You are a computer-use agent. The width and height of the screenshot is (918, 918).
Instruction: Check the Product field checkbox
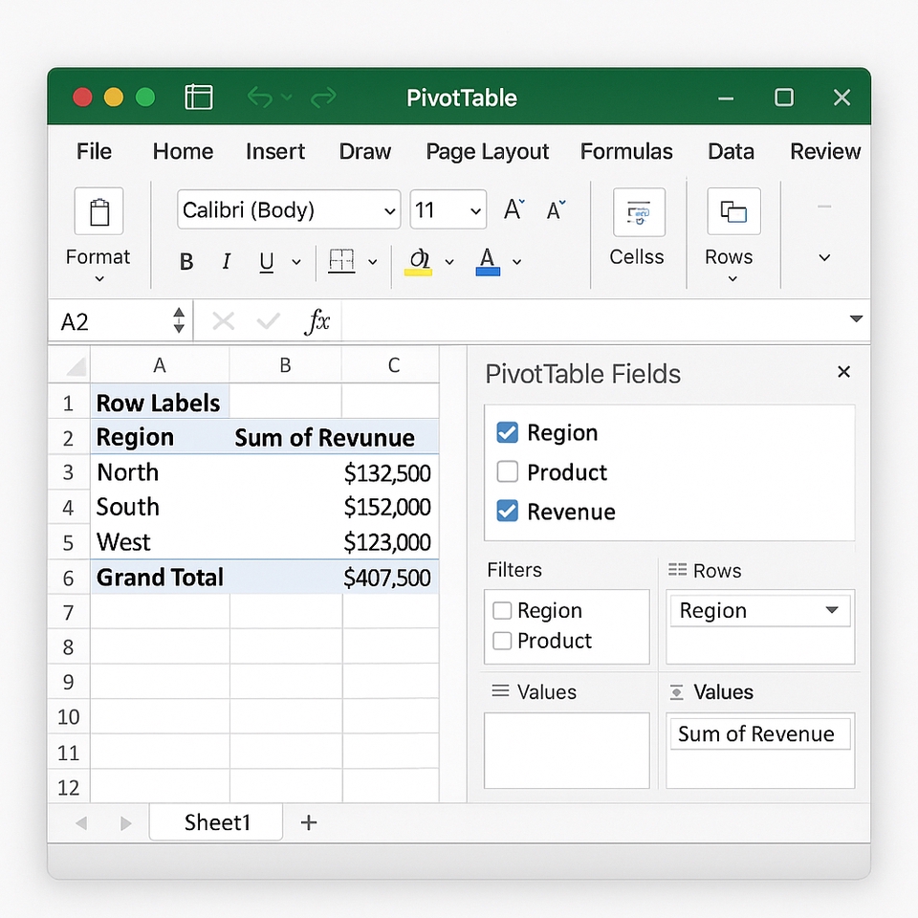(x=508, y=472)
